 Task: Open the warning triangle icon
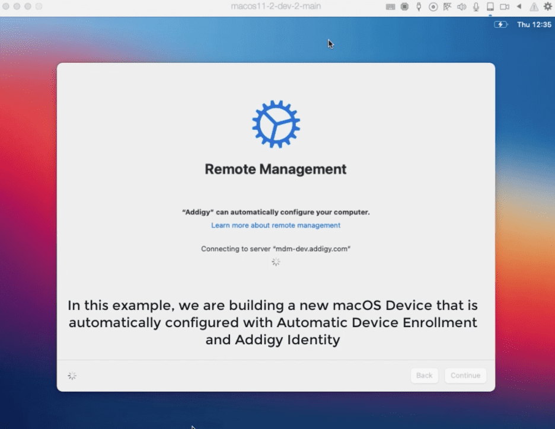pos(534,7)
